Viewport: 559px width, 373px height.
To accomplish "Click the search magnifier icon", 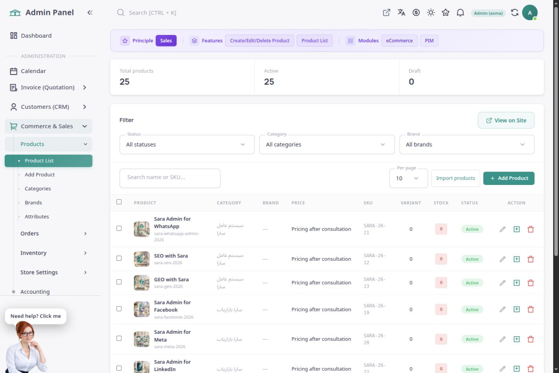I will (120, 13).
